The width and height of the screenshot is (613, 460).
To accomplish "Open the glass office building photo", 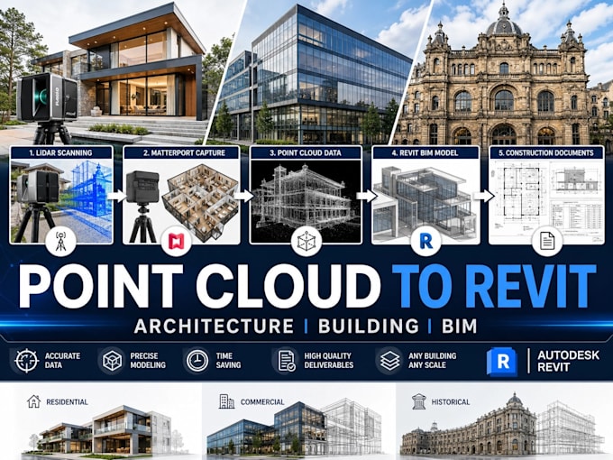I will click(x=316, y=74).
